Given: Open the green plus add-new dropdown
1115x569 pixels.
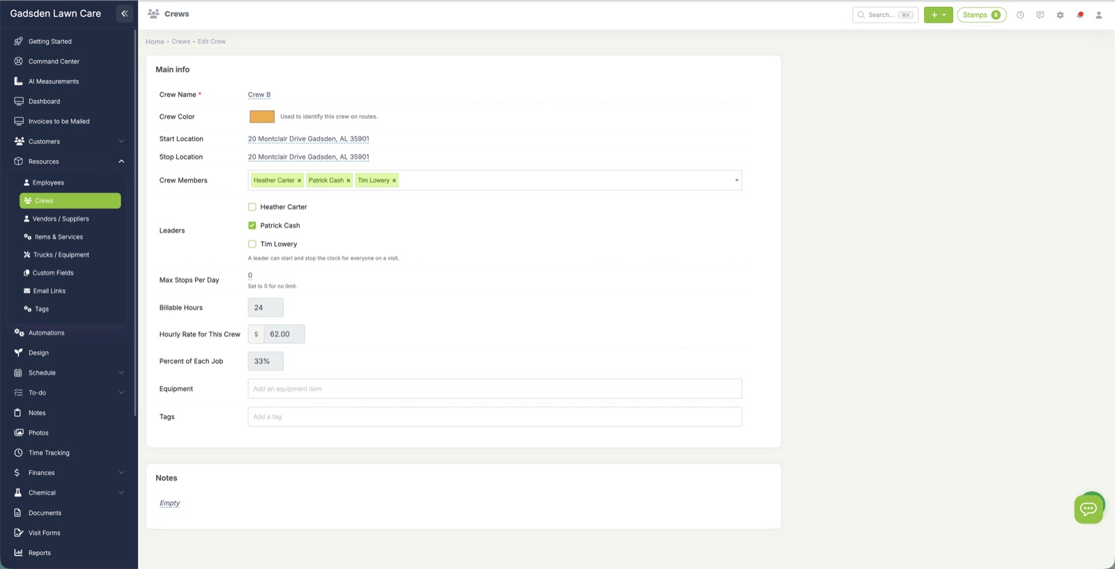Looking at the screenshot, I should pyautogui.click(x=938, y=15).
